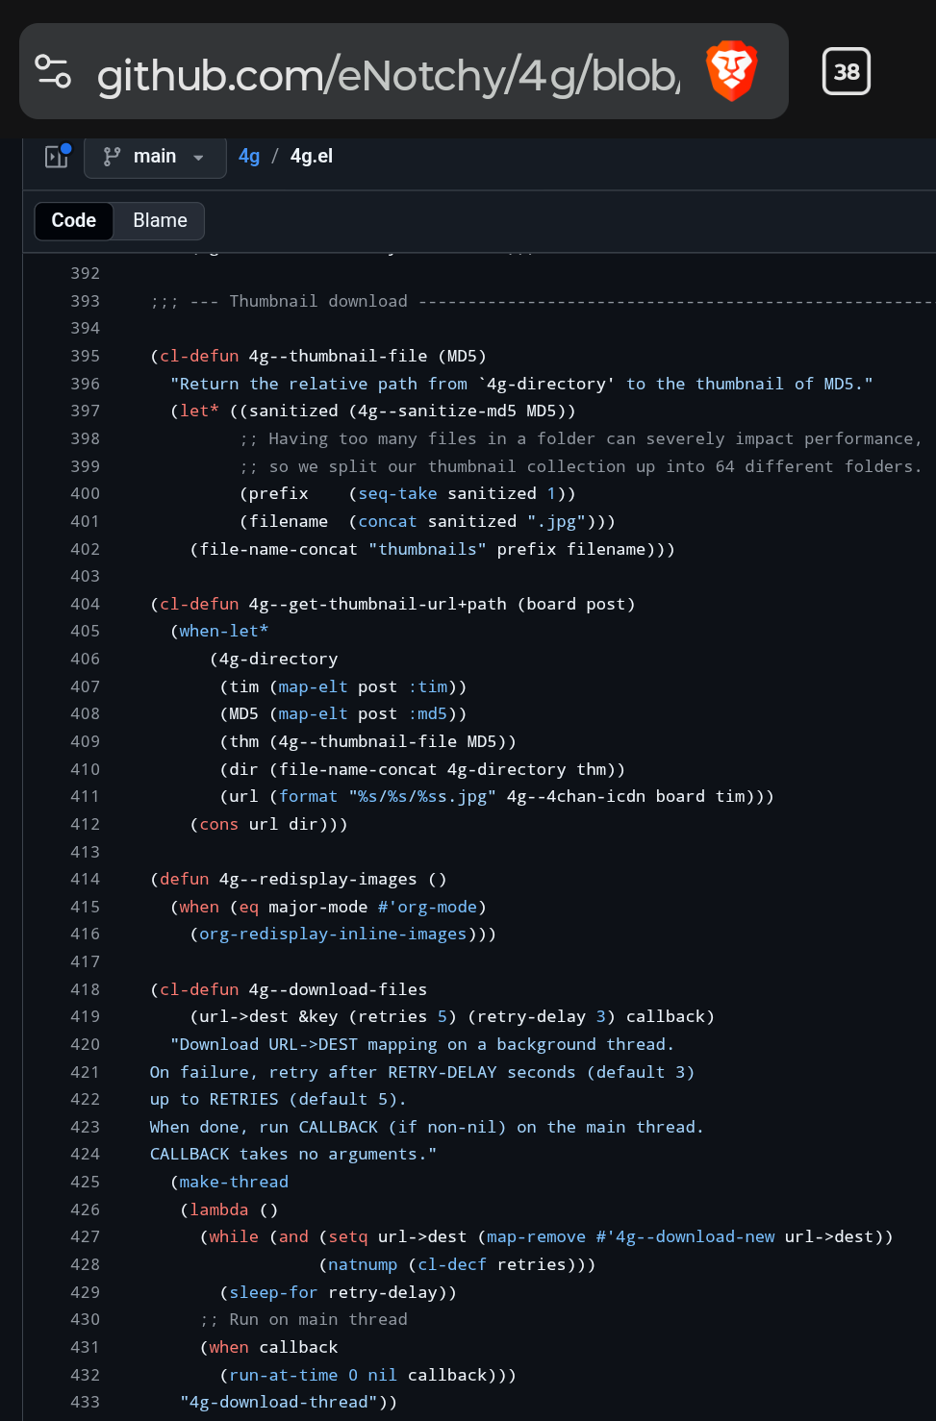Open the main branch dropdown
Screen dimensions: 936x1421
pos(155,157)
